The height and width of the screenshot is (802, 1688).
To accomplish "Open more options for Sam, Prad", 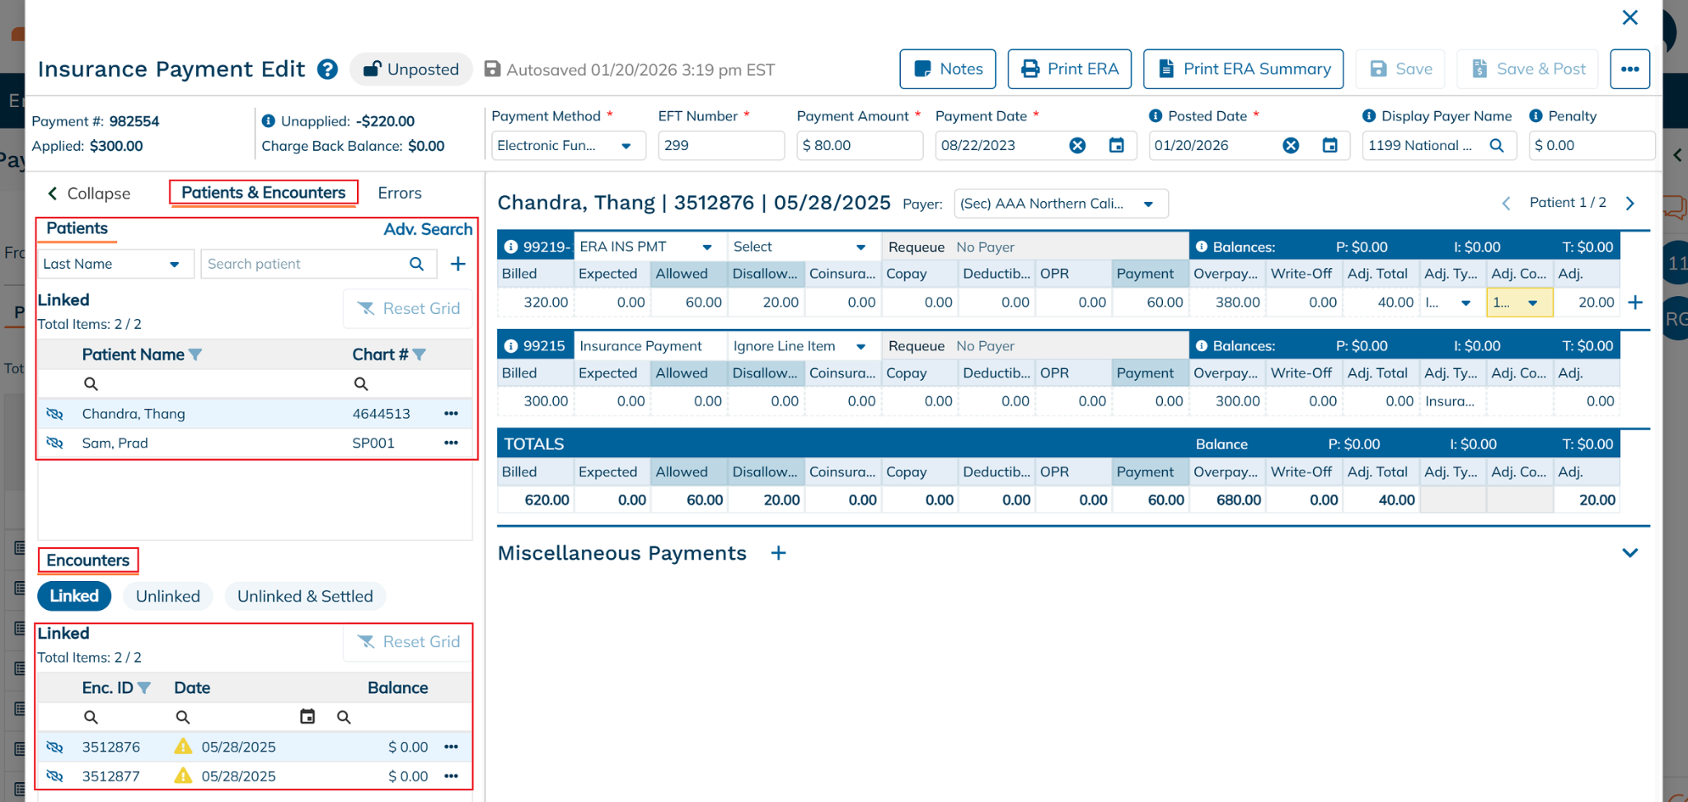I will click(x=451, y=443).
